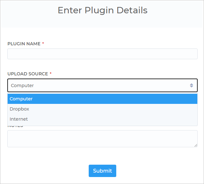This screenshot has height=184, width=204.
Task: Click the red asterisk beside Upload Source
Action: tap(51, 73)
